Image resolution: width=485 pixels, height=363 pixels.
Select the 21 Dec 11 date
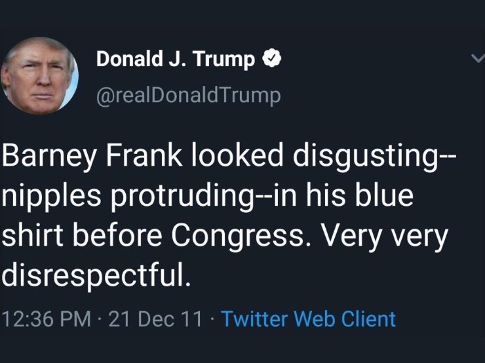pyautogui.click(x=155, y=319)
